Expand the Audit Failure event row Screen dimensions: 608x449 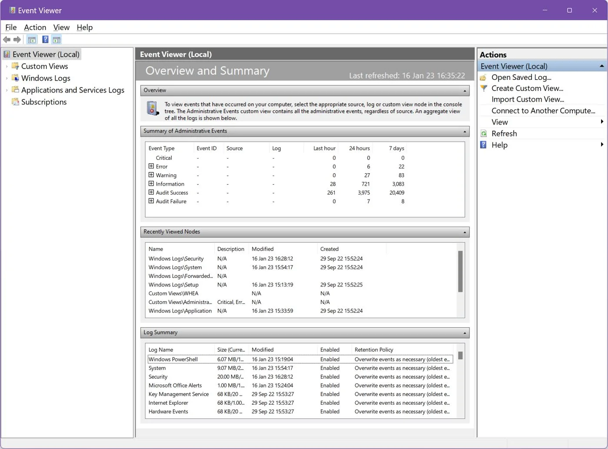point(151,201)
